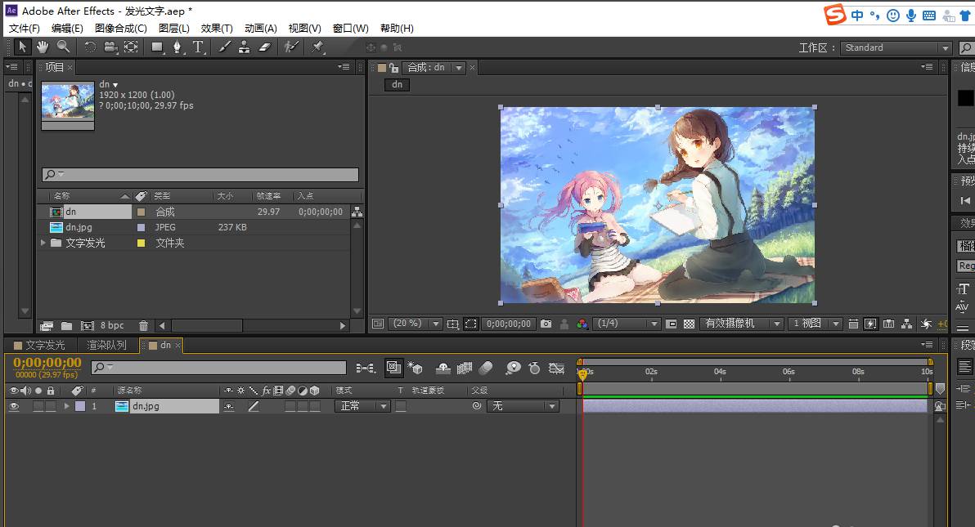This screenshot has width=975, height=527.
Task: Switch to the 渲染队列 tab
Action: point(107,346)
